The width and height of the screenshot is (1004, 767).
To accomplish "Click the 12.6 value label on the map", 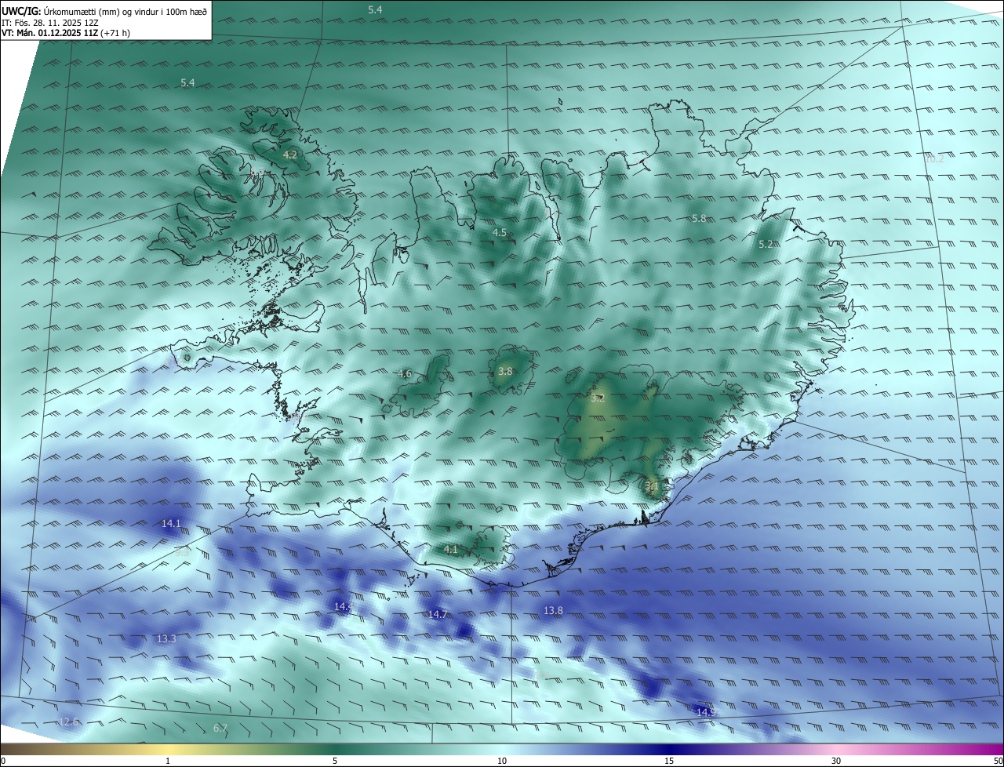I will (x=69, y=722).
